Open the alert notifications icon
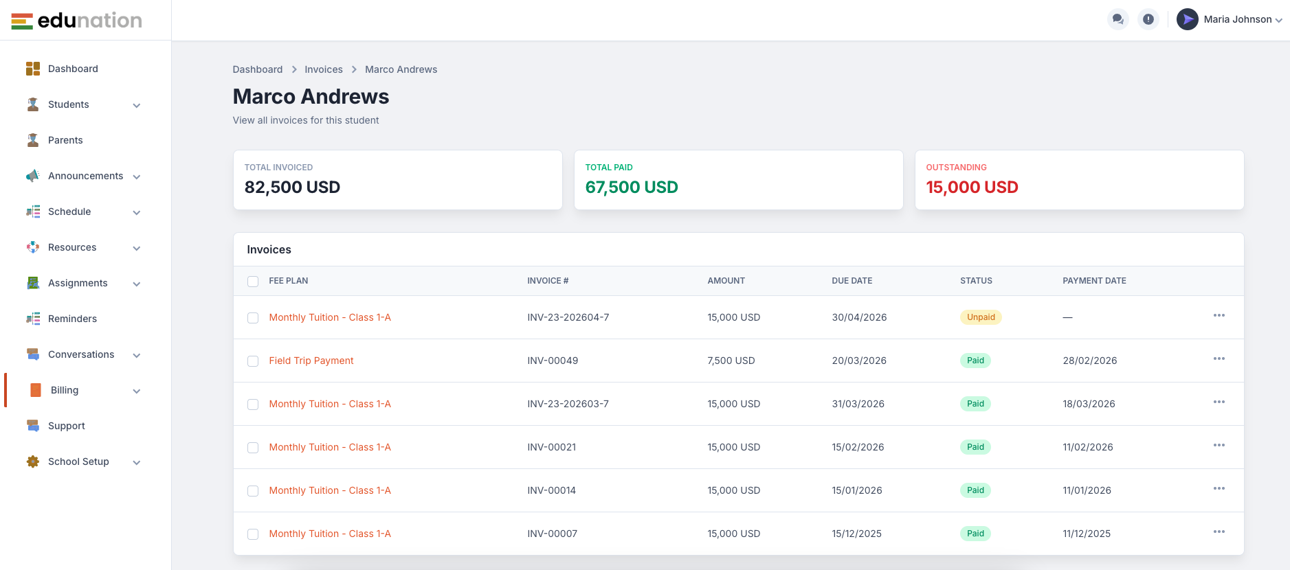 point(1148,19)
